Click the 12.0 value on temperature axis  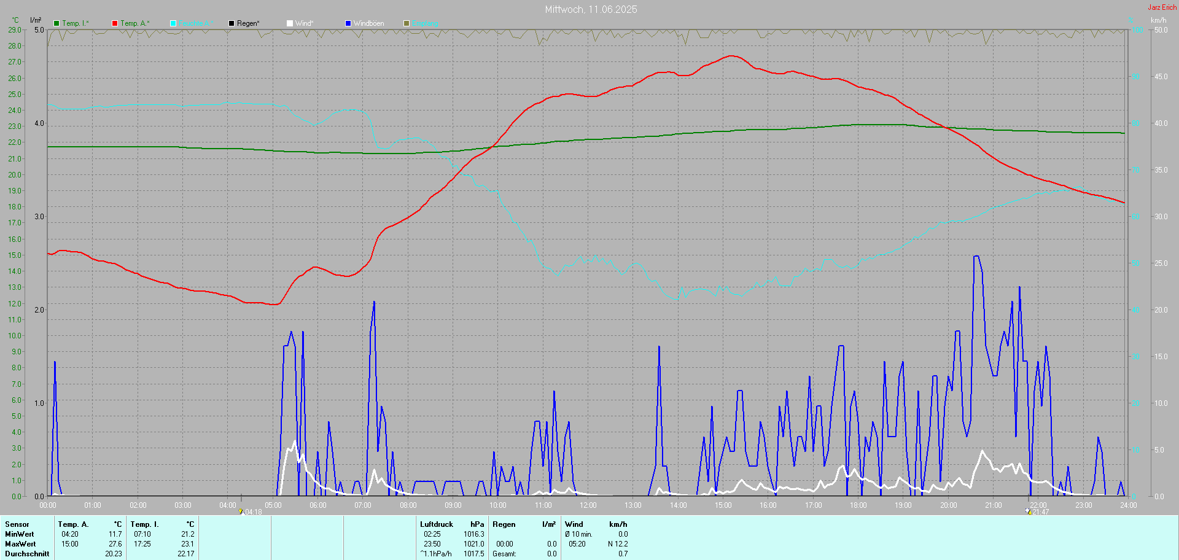point(15,304)
